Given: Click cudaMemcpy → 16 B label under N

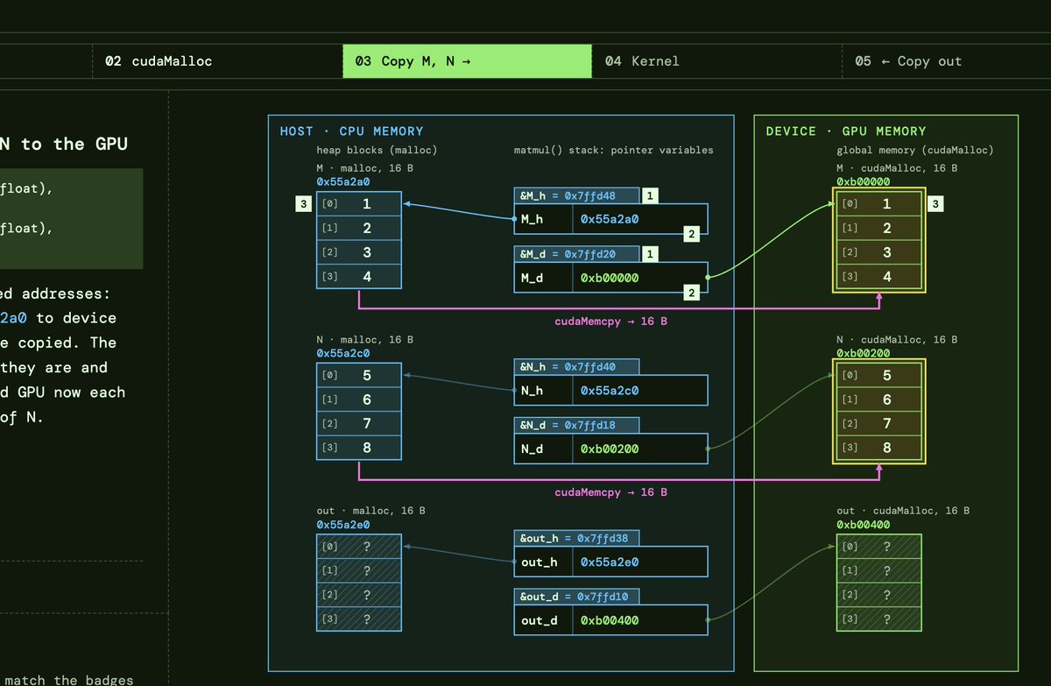Looking at the screenshot, I should [610, 492].
